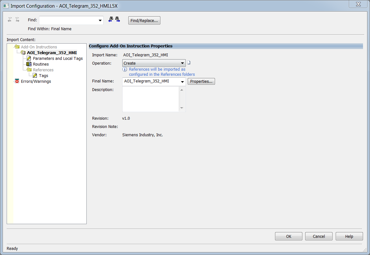
Task: Click the Description box scrollbar down arrow
Action: coord(182,108)
